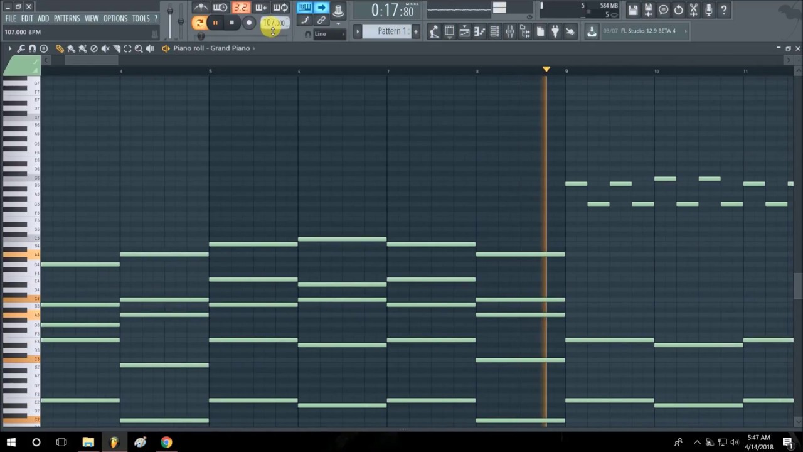The width and height of the screenshot is (803, 452).
Task: Click the 107.000 tempo field
Action: pyautogui.click(x=275, y=23)
